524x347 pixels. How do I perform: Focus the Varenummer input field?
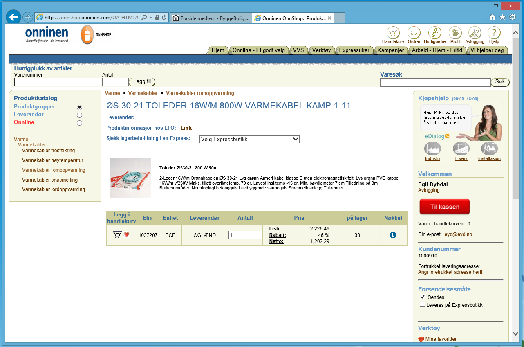[58, 82]
